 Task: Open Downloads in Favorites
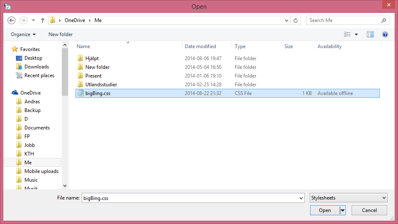[x=36, y=66]
